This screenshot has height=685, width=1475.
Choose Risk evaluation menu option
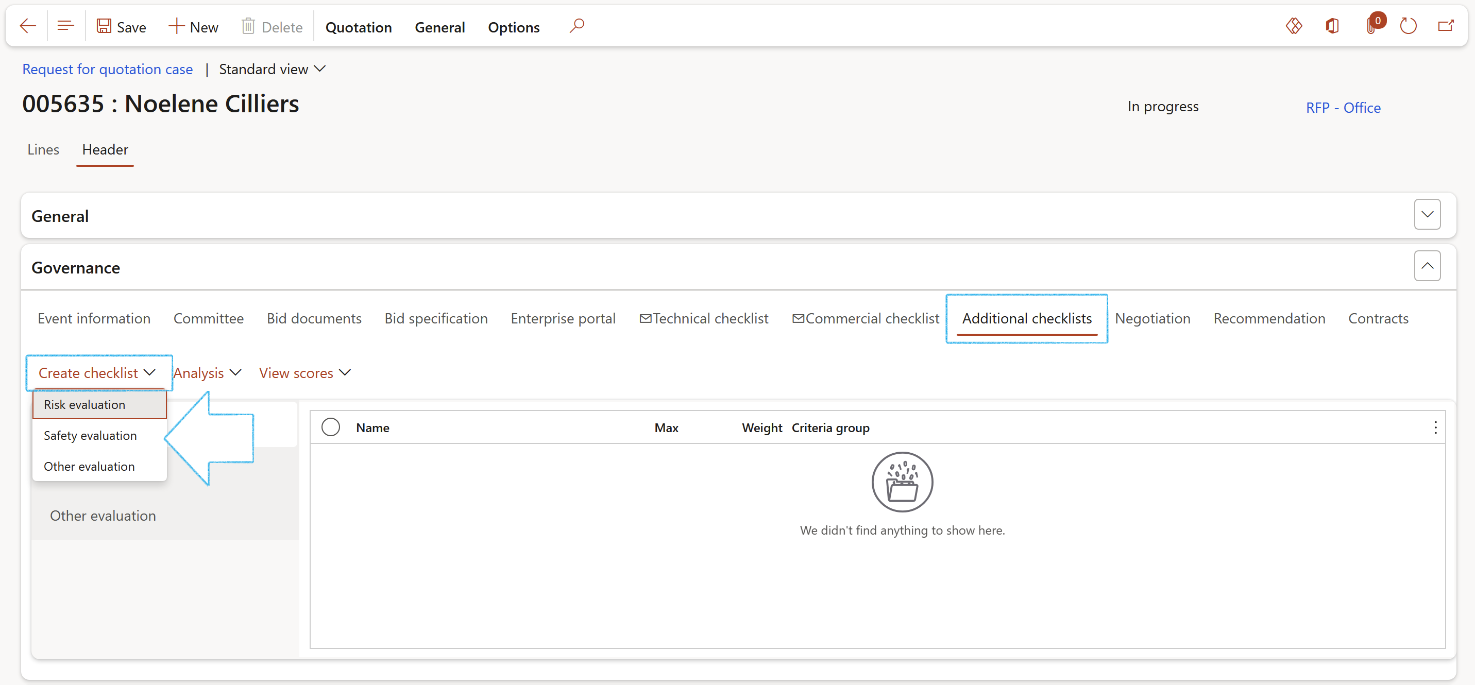pos(84,405)
